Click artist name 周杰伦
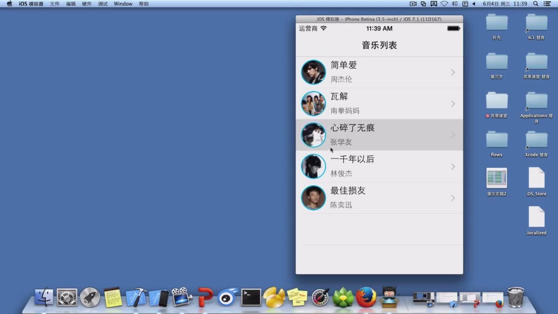Image resolution: width=558 pixels, height=314 pixels. [341, 79]
